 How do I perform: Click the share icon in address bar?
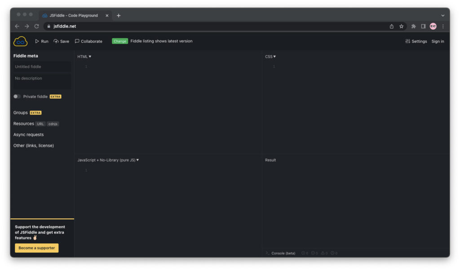pos(392,26)
